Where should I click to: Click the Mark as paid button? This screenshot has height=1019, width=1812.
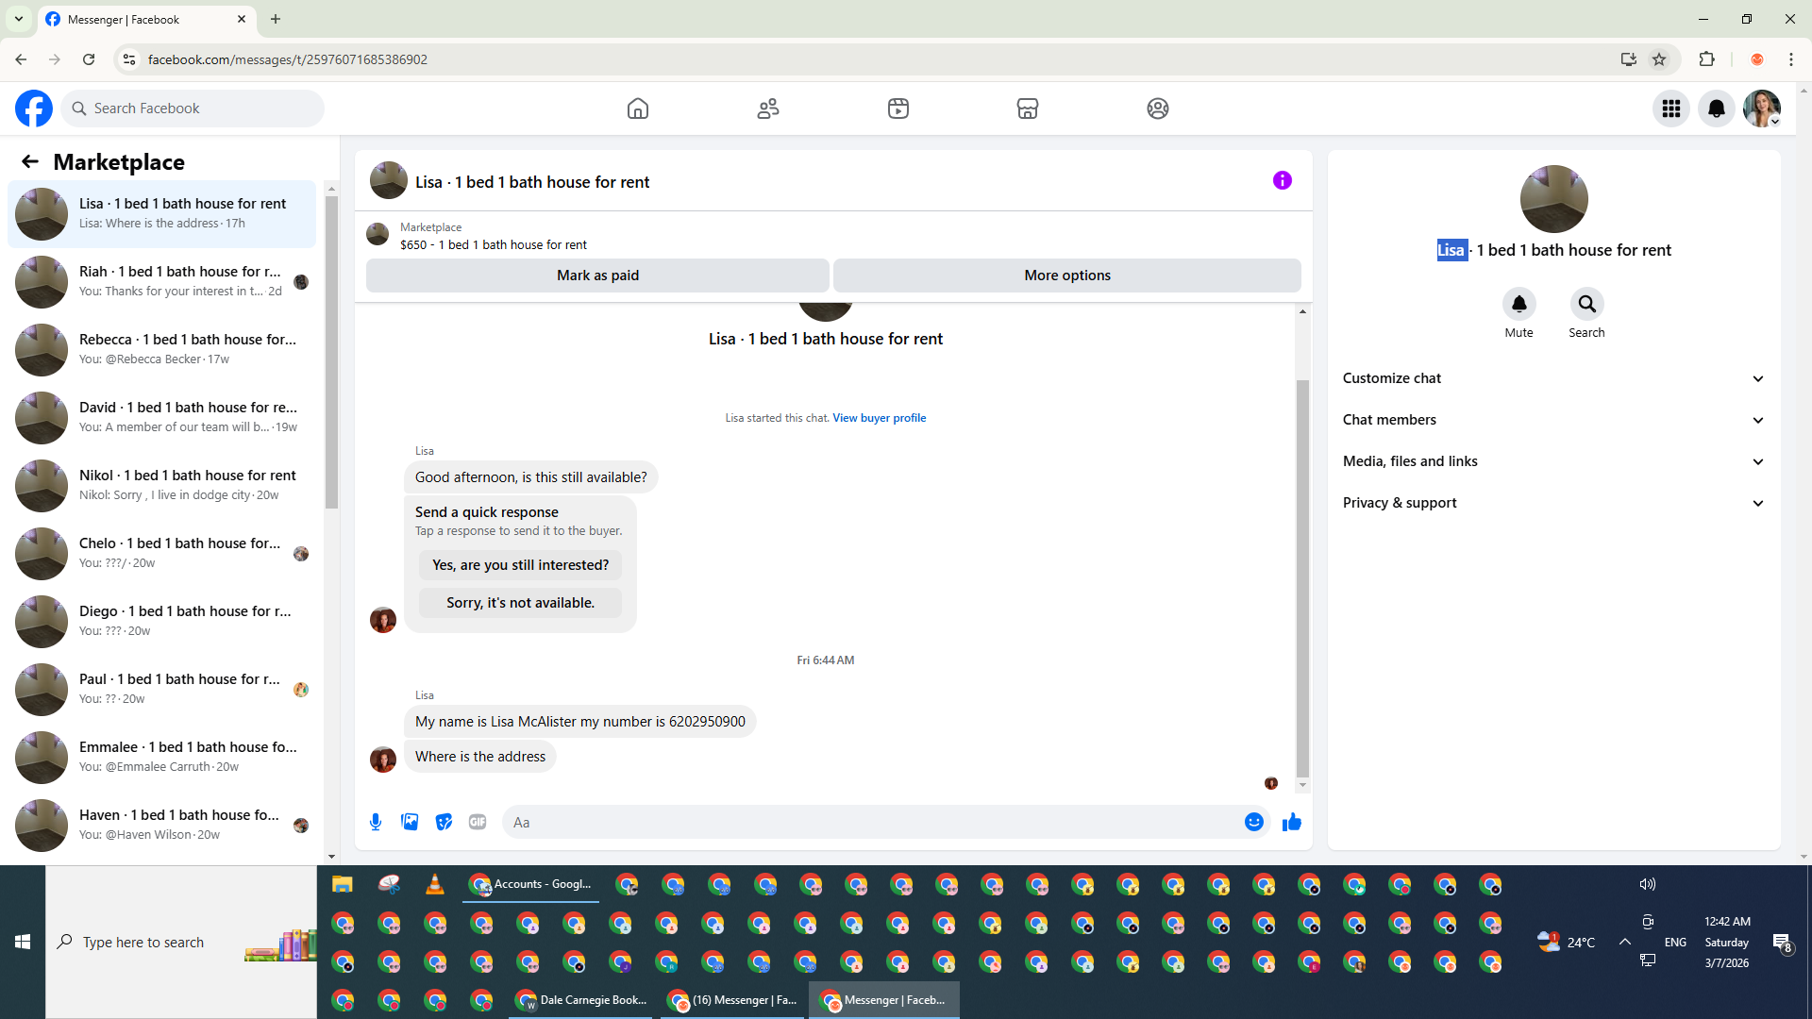point(597,276)
